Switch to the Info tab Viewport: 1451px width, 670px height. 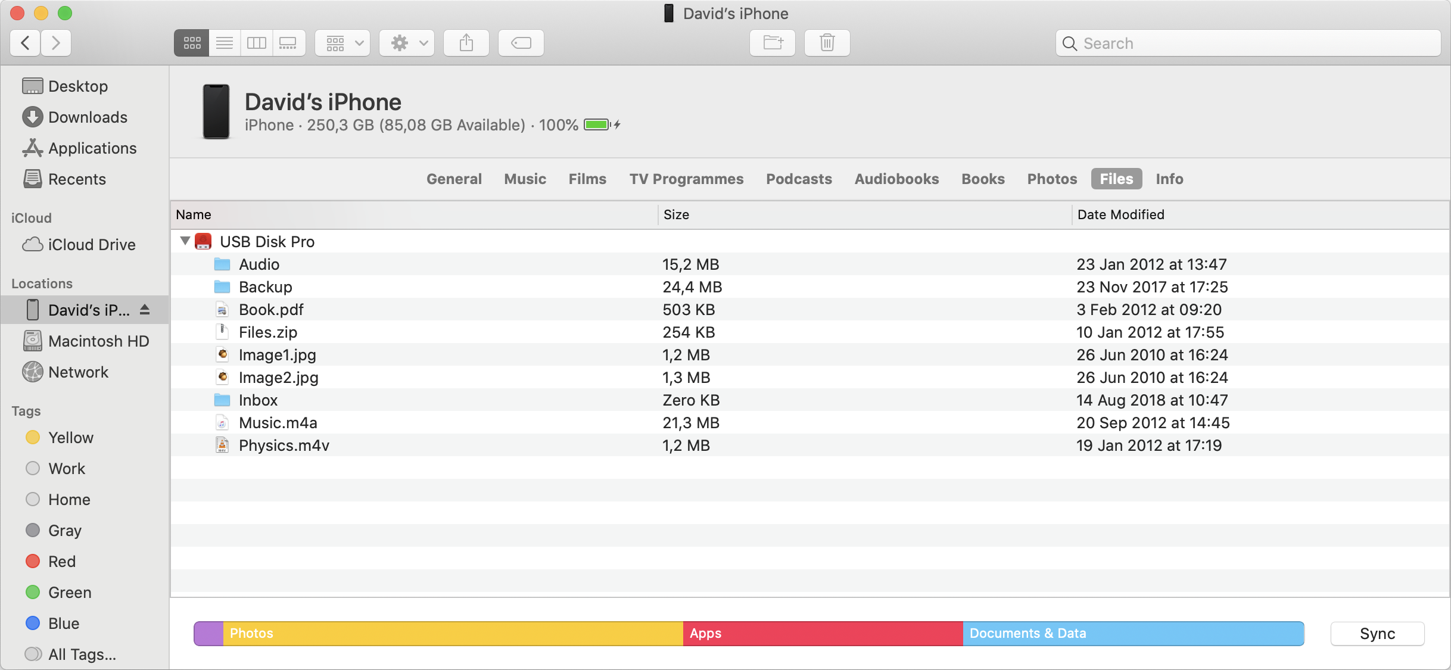click(x=1169, y=179)
